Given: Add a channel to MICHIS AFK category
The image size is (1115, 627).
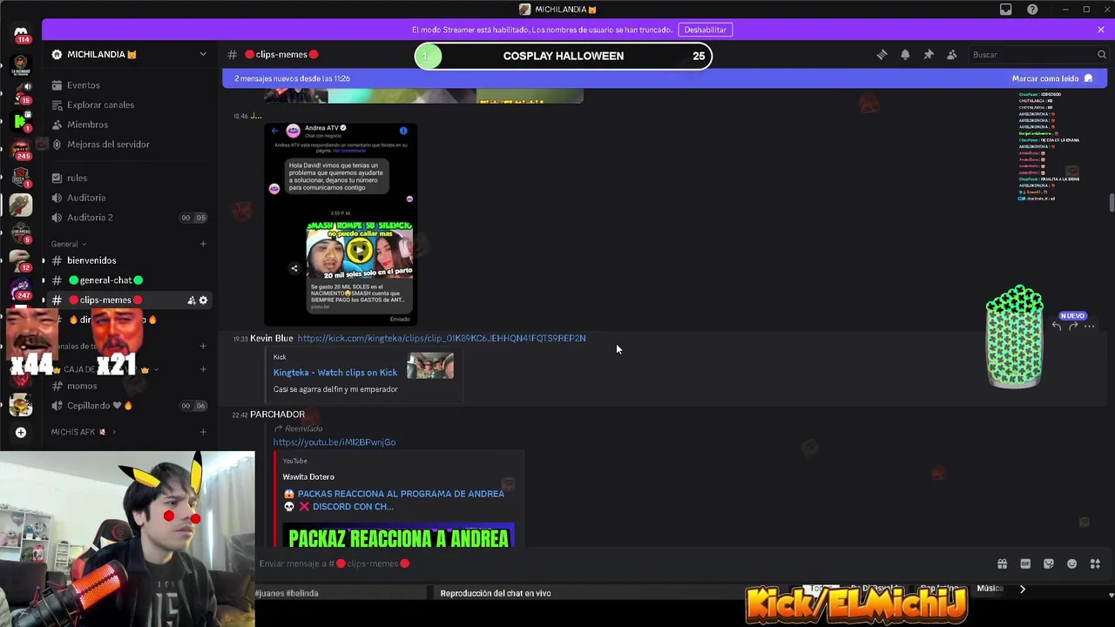Looking at the screenshot, I should (x=203, y=432).
